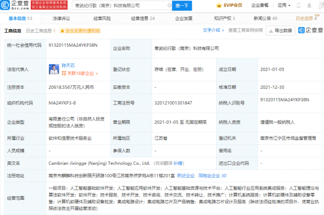The image size is (324, 215).
Task: Click the 查看工商官网快照 link
Action: coord(246,31)
